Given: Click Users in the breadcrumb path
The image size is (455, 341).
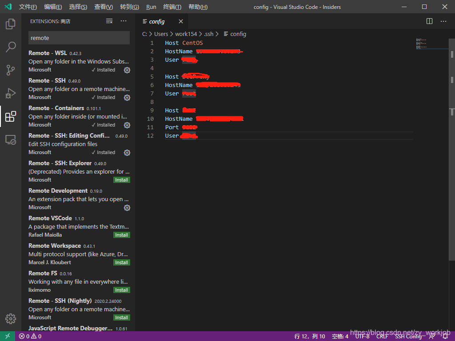Looking at the screenshot, I should (161, 34).
